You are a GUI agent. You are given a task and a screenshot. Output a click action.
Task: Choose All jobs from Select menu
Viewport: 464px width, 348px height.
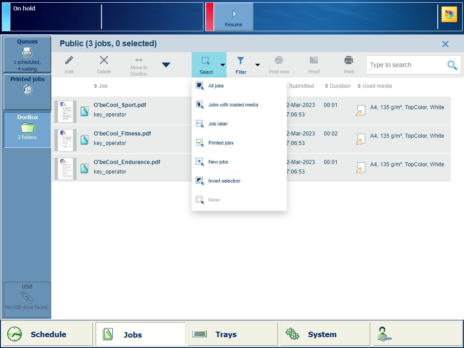[x=239, y=86]
